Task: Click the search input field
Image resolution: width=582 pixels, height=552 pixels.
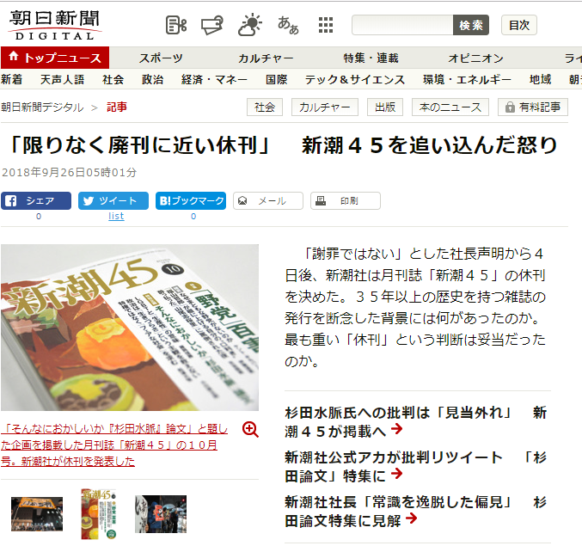Action: coord(402,25)
